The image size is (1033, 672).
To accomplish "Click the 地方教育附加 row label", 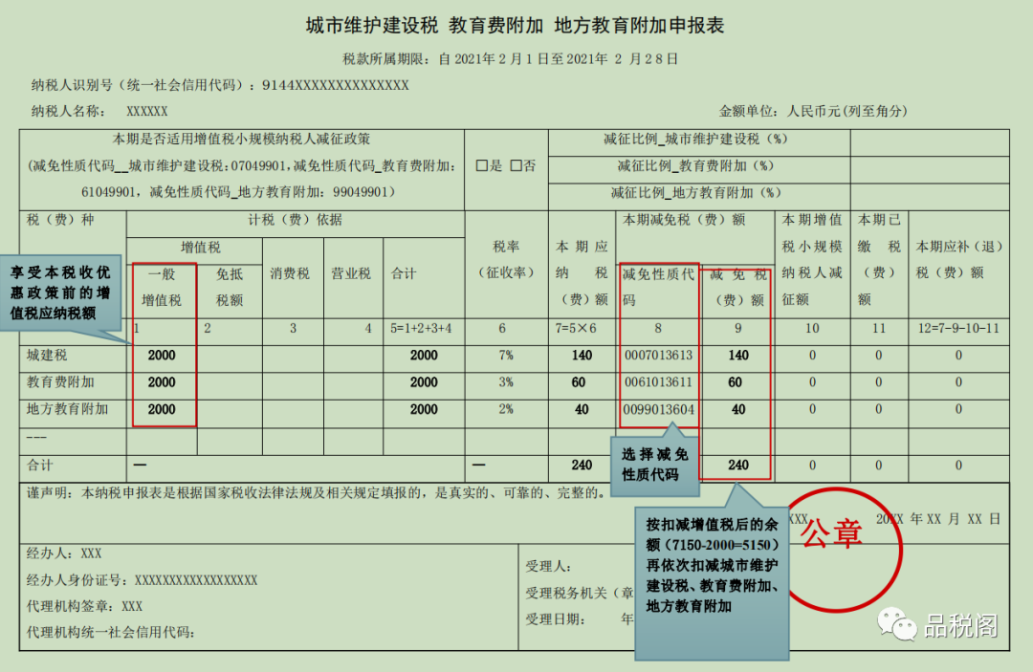I will click(67, 409).
